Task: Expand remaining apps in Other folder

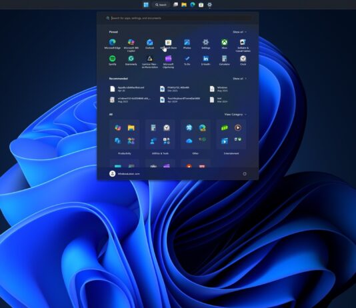Action: (x=202, y=139)
